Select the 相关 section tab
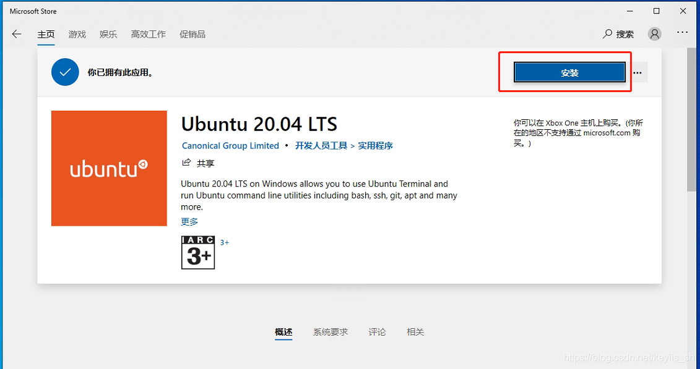This screenshot has height=369, width=700. (x=415, y=332)
